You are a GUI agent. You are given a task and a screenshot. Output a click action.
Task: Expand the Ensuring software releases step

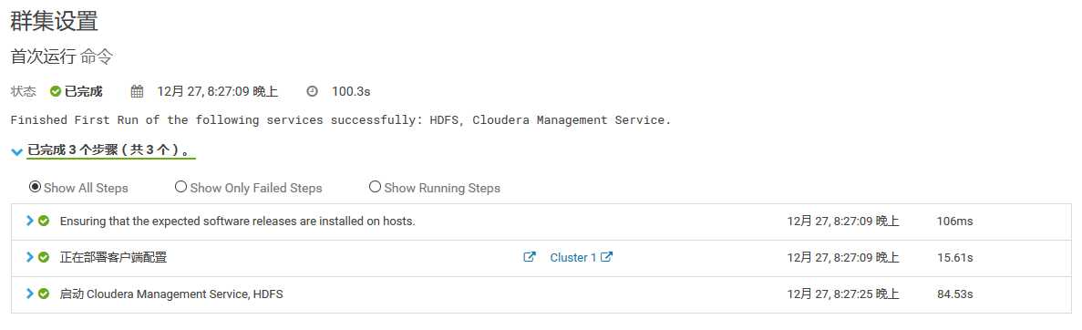pyautogui.click(x=30, y=221)
